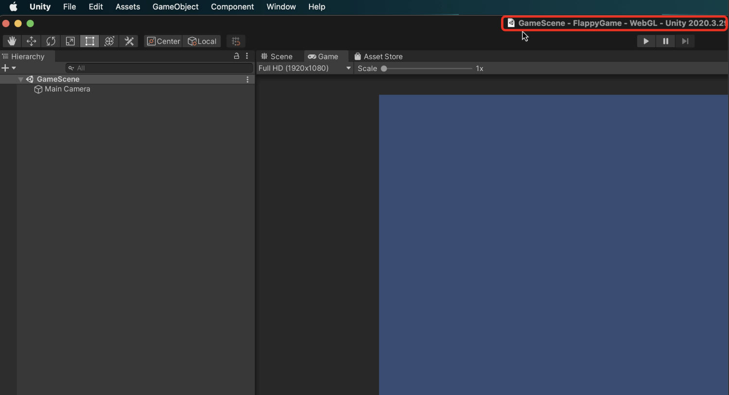The height and width of the screenshot is (395, 729).
Task: Open the File menu
Action: (x=69, y=7)
